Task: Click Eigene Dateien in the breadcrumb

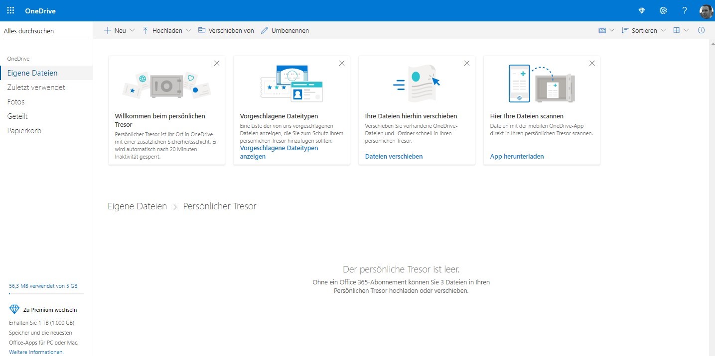Action: click(138, 206)
